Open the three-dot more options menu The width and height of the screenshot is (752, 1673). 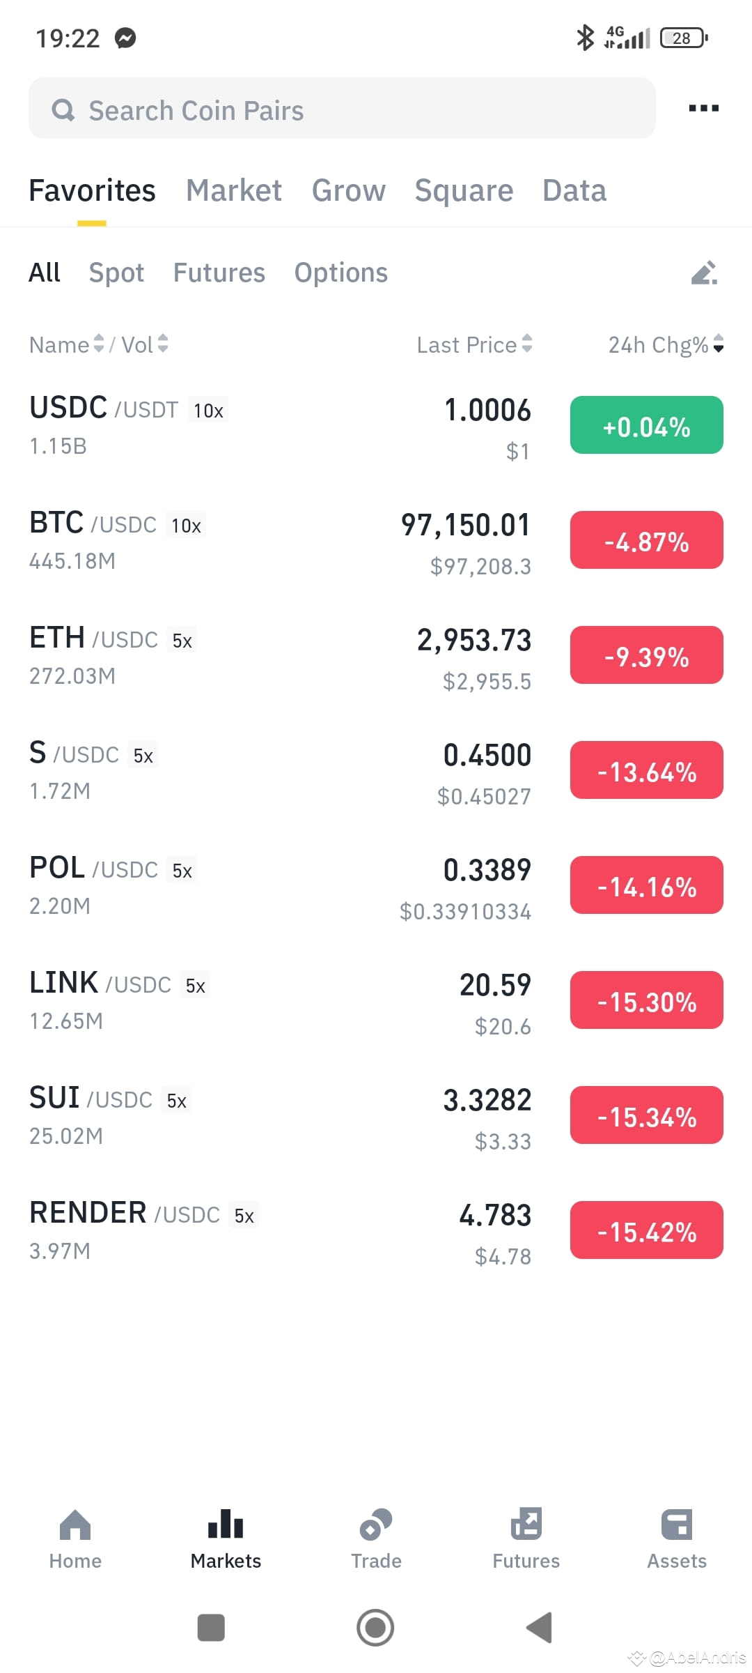[x=703, y=108]
